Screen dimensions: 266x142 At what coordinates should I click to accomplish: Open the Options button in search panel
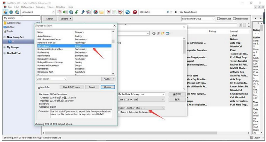[x=66, y=19]
